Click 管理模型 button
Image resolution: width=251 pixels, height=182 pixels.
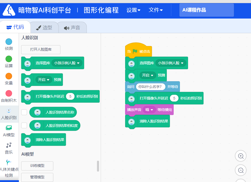(x=37, y=177)
